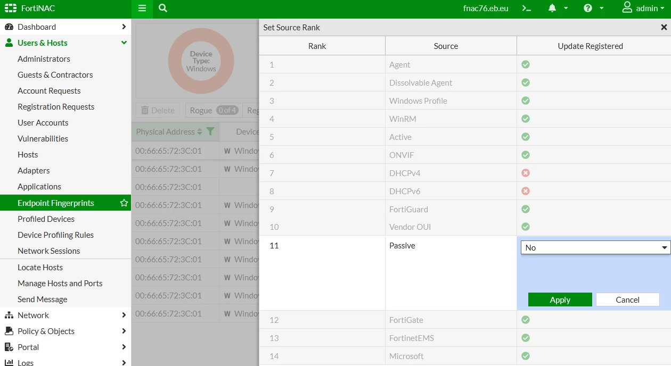Click the green check for FortiGate
Viewport: 671px width, 366px height.
point(526,320)
